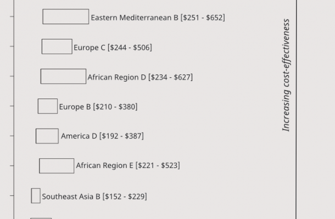
Task: Click label Europe C [$244 - $506]
Action: coord(113,47)
